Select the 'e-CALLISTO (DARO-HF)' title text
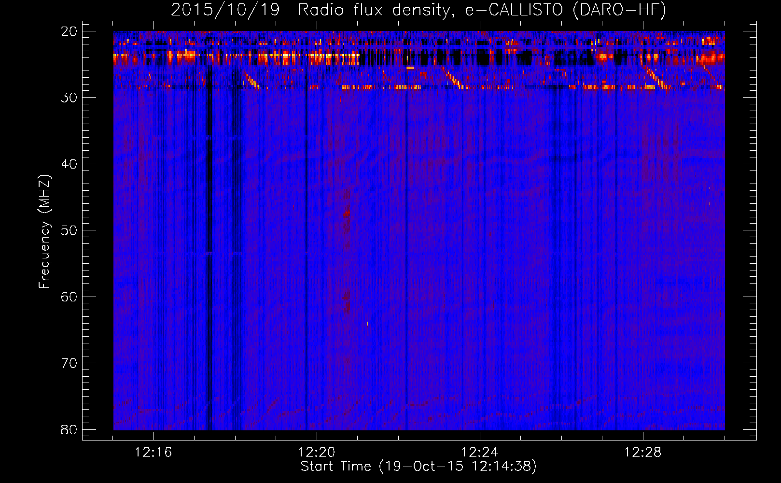The width and height of the screenshot is (781, 483). click(565, 10)
